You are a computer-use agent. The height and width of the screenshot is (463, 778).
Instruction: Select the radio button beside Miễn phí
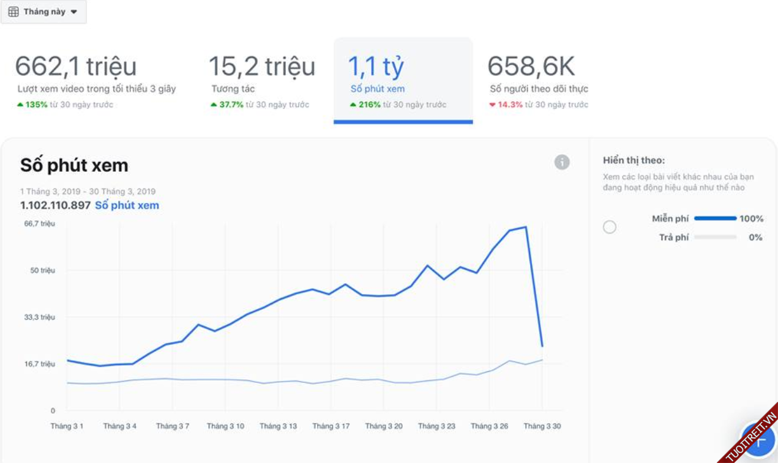[x=610, y=228]
